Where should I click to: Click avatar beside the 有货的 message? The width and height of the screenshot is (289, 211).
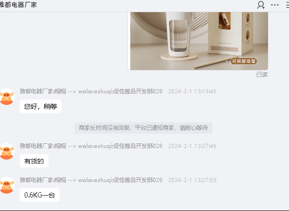[x=7, y=151]
